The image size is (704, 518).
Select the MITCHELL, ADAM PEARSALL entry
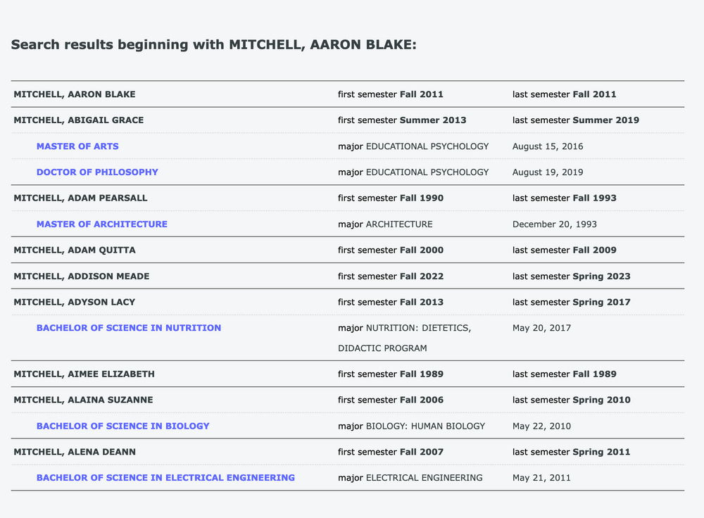pos(81,198)
